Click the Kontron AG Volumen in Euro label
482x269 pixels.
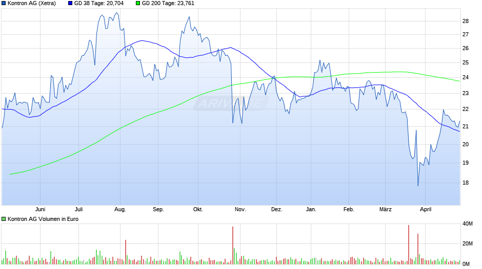(x=43, y=219)
